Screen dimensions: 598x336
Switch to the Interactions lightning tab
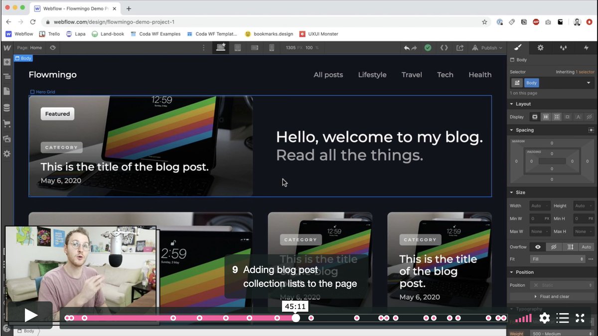pos(586,48)
